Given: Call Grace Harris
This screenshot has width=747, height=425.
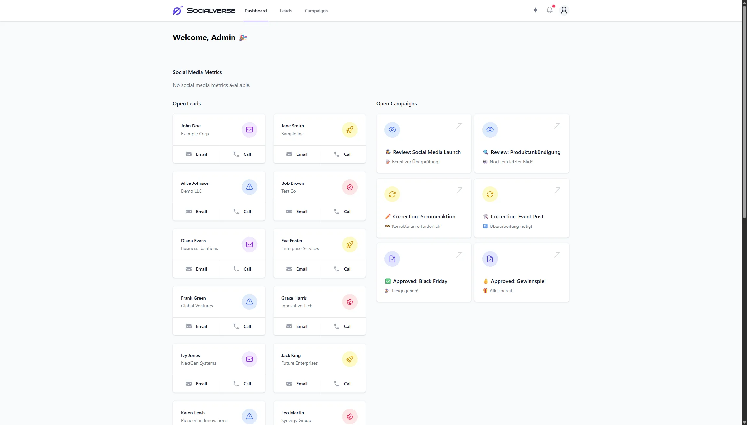Looking at the screenshot, I should (343, 326).
